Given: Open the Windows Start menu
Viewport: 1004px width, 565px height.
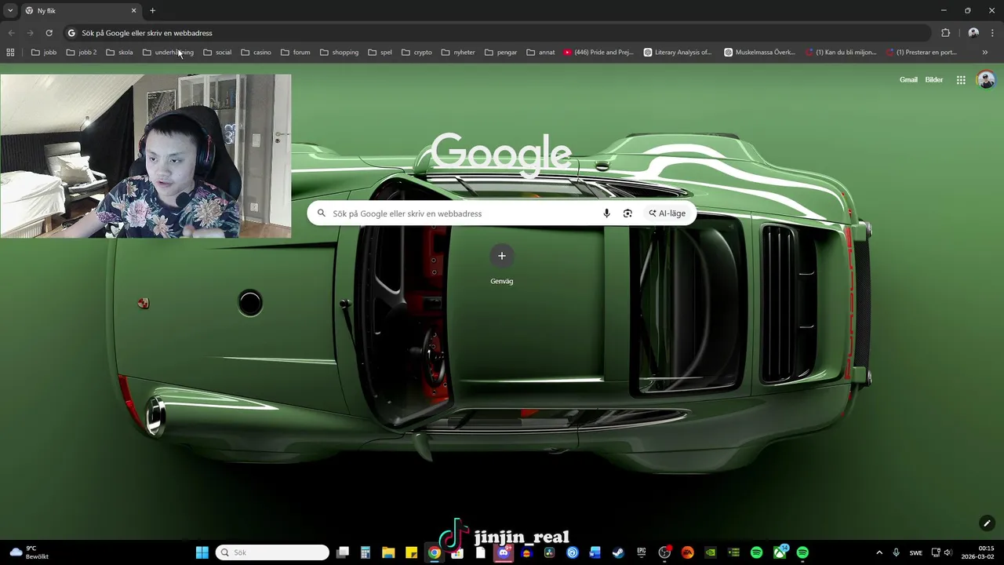Looking at the screenshot, I should 202,552.
